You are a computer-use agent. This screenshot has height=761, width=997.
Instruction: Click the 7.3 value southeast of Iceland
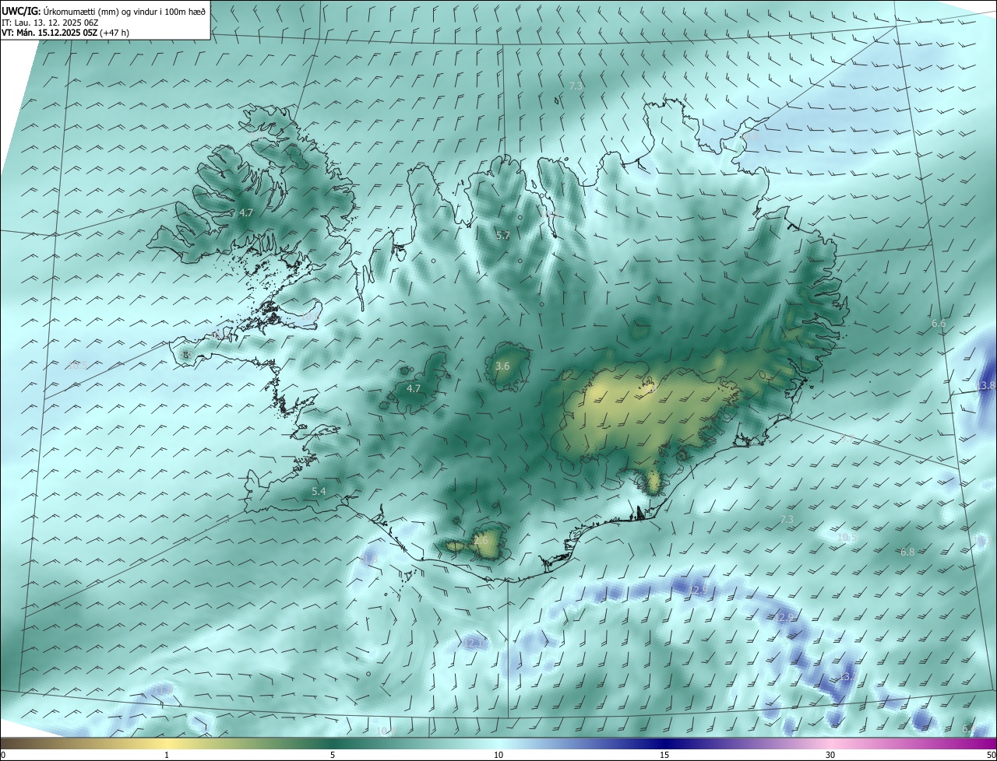tap(787, 519)
